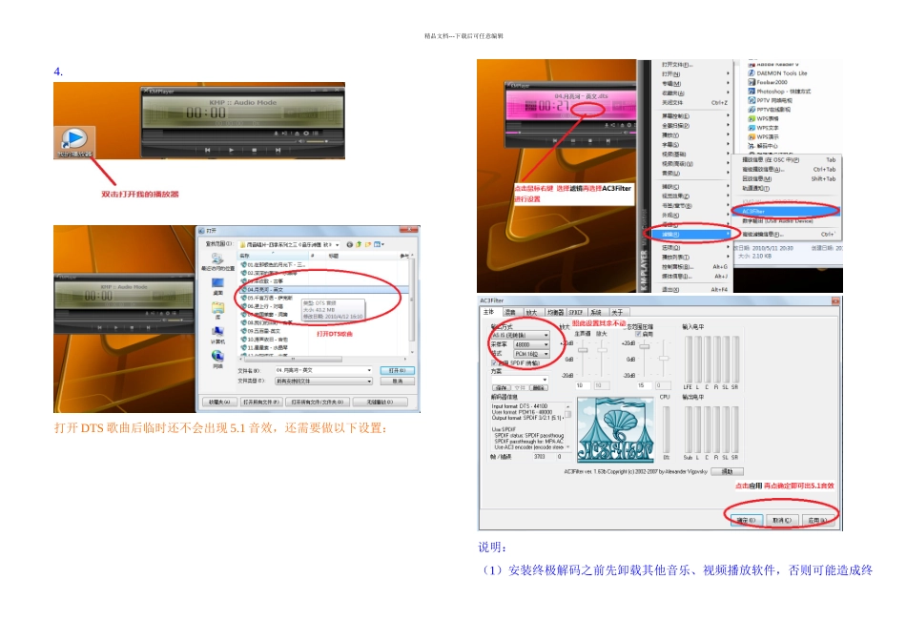Screen dimensions: 906x641
Task: Click Next track in the top KMPlayer window
Action: coord(278,150)
